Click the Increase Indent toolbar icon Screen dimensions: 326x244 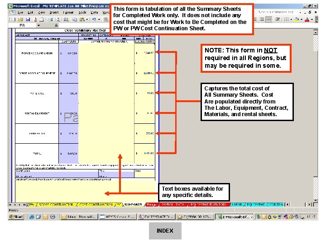pyautogui.click(x=278, y=19)
